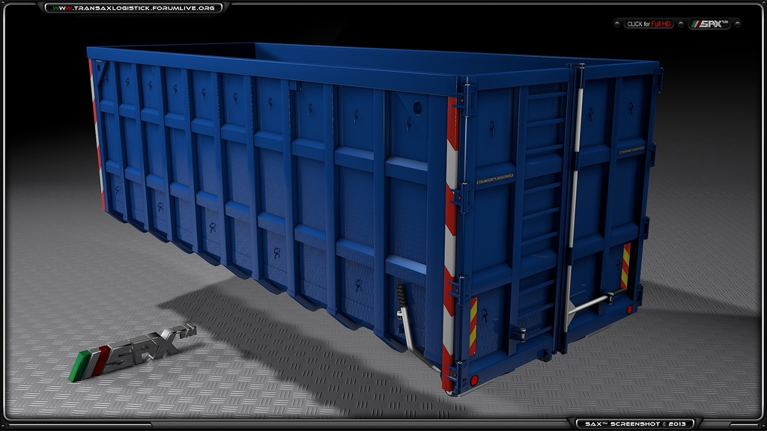Click the round button left of the SAX badge
The image size is (767, 431).
(x=682, y=23)
